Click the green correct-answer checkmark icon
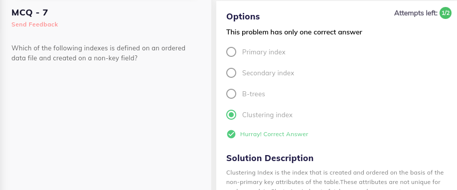This screenshot has height=190, width=457. coord(231,134)
